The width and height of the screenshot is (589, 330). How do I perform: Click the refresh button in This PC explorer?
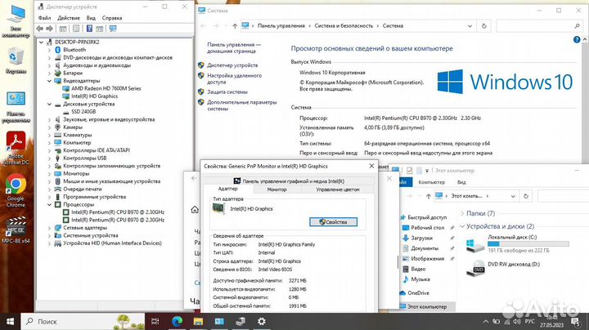525,196
